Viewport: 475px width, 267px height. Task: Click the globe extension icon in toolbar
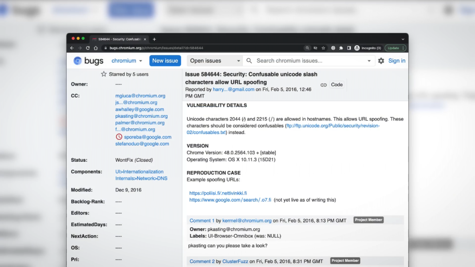pos(333,48)
